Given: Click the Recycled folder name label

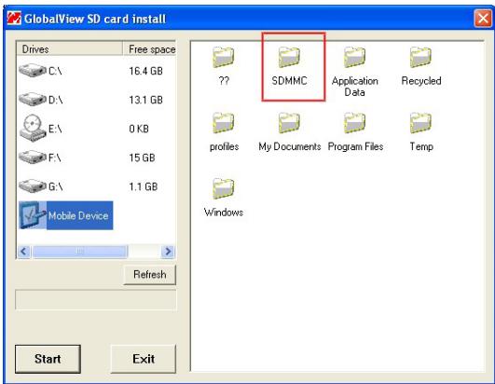Looking at the screenshot, I should click(x=421, y=81).
